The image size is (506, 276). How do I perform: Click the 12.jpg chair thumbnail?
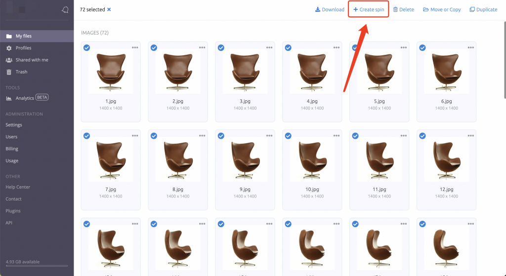[x=446, y=159]
